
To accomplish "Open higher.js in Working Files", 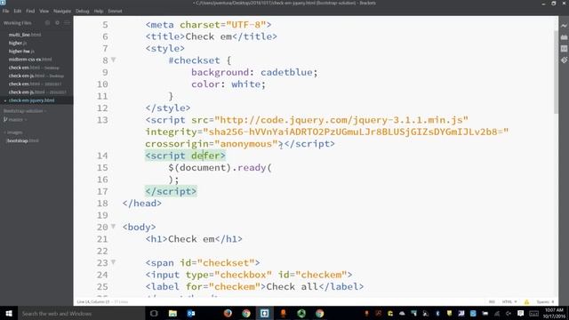I will [x=18, y=43].
